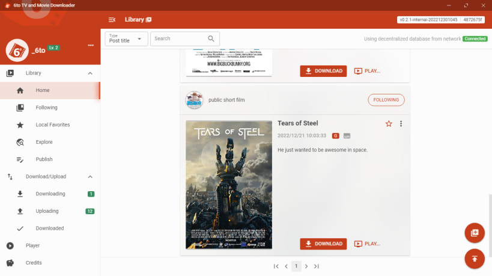
Task: Open the Tears of Steel poster thumbnail
Action: tap(229, 185)
